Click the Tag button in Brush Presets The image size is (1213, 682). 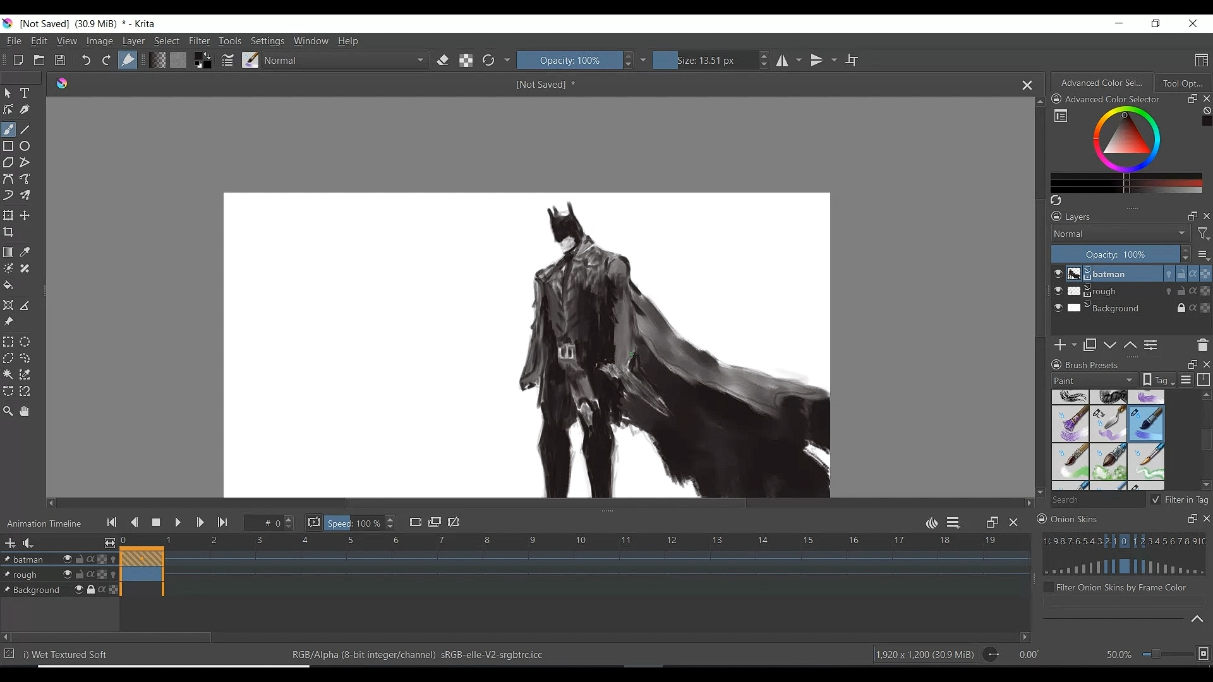[1158, 380]
